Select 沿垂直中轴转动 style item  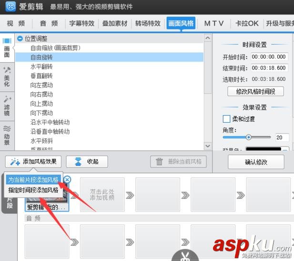point(109,132)
